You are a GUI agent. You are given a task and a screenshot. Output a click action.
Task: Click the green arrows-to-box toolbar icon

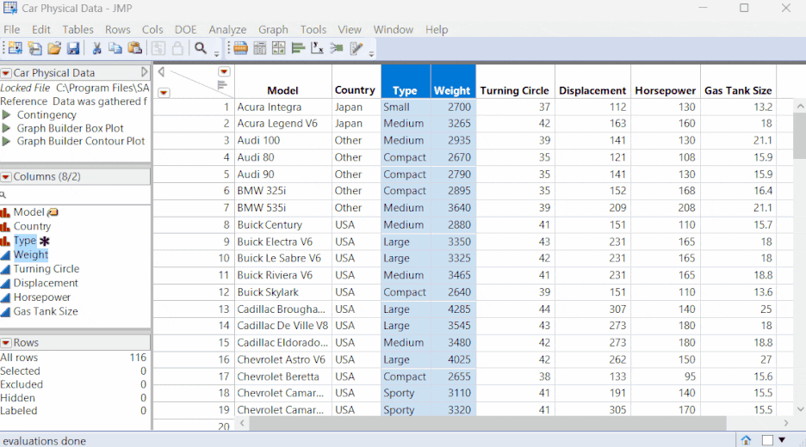(337, 48)
